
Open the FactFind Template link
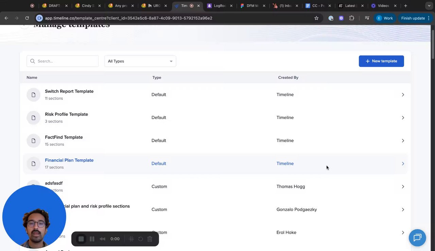(x=64, y=137)
